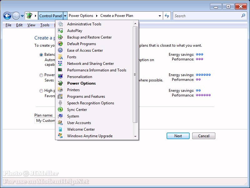250x188 pixels.
Task: Click the Speech Recognition microphone icon
Action: click(x=60, y=103)
